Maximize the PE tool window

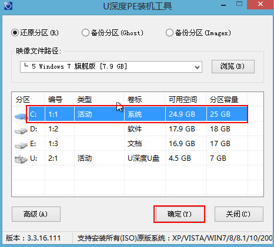[239, 4]
